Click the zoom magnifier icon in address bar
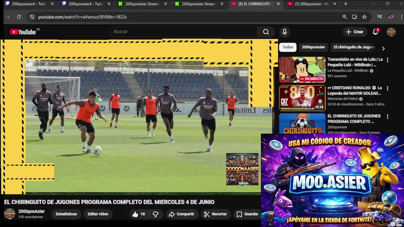Image resolution: width=404 pixels, height=227 pixels. tap(345, 17)
